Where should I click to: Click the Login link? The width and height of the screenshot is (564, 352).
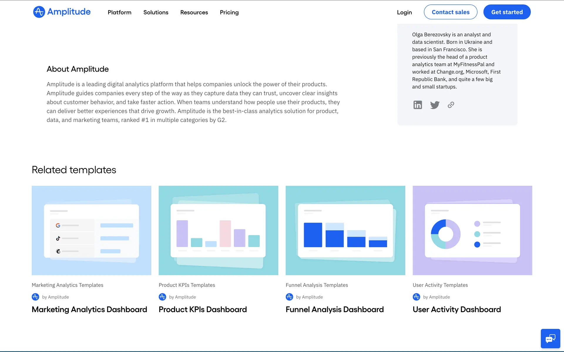click(x=404, y=12)
